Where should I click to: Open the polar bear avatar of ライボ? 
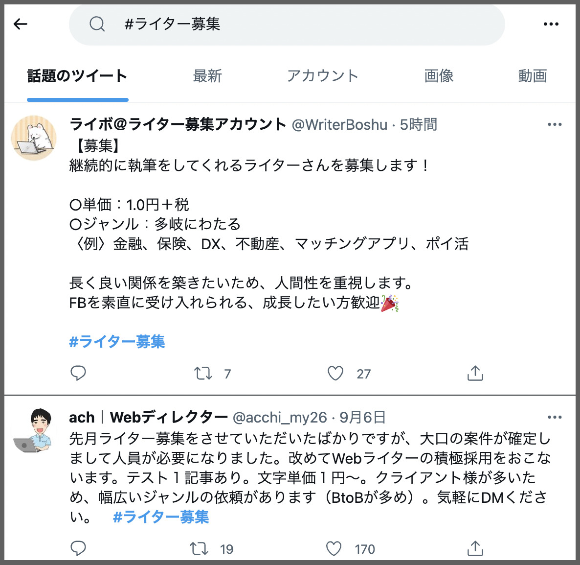point(34,138)
